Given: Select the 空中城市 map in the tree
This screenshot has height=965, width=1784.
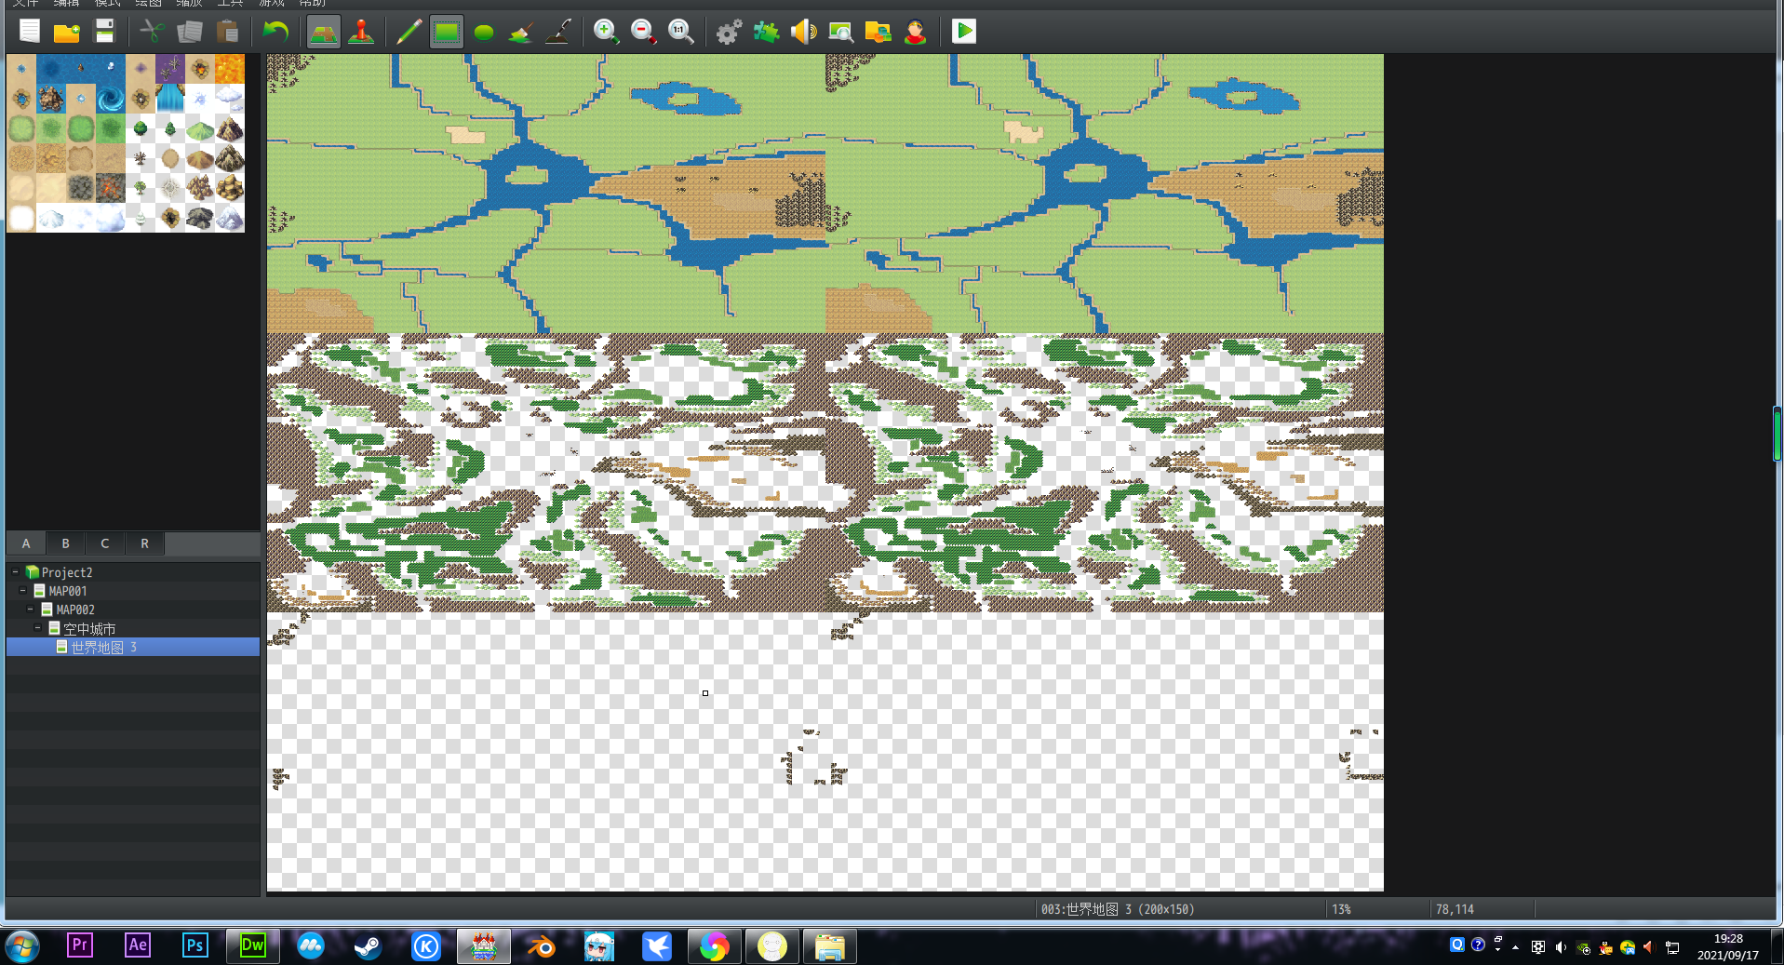Looking at the screenshot, I should 133,628.
